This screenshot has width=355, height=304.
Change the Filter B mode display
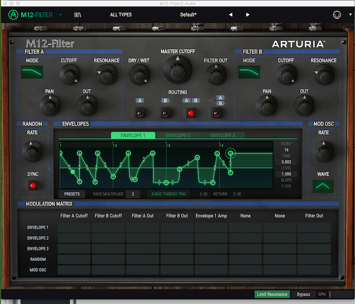(x=249, y=72)
